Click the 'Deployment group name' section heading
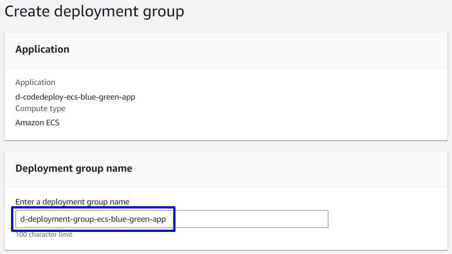The height and width of the screenshot is (254, 452). coord(74,168)
